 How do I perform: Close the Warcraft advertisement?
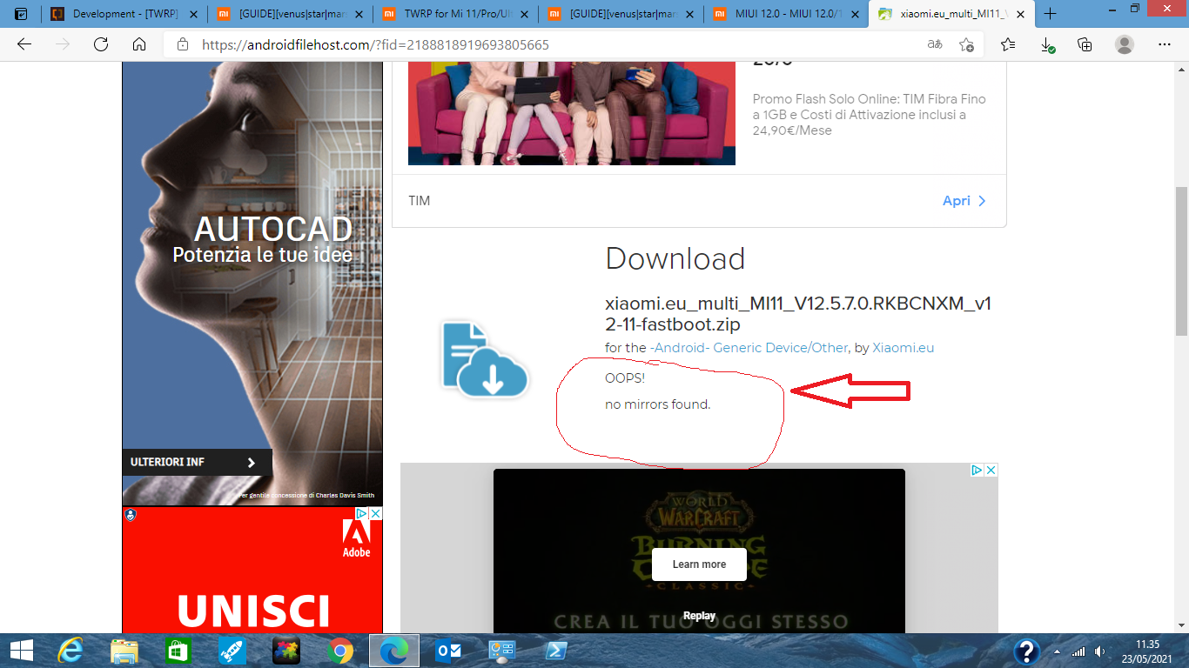[x=991, y=471]
